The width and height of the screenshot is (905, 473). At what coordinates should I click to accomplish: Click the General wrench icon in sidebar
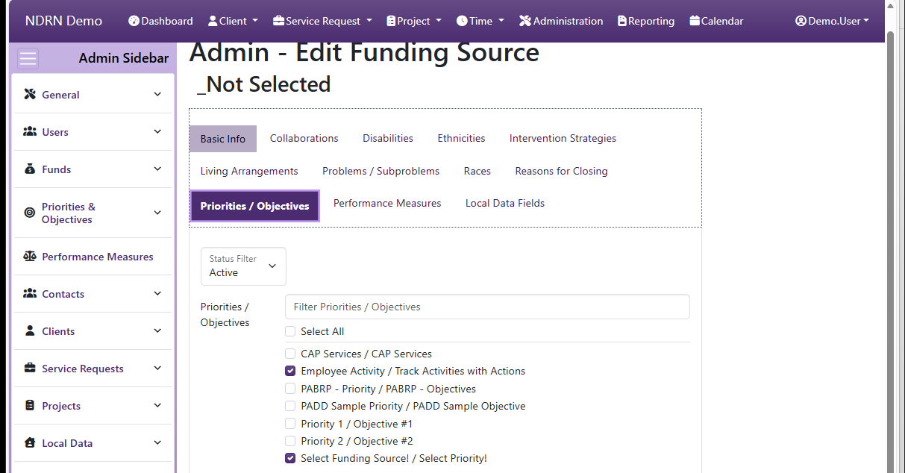point(30,95)
